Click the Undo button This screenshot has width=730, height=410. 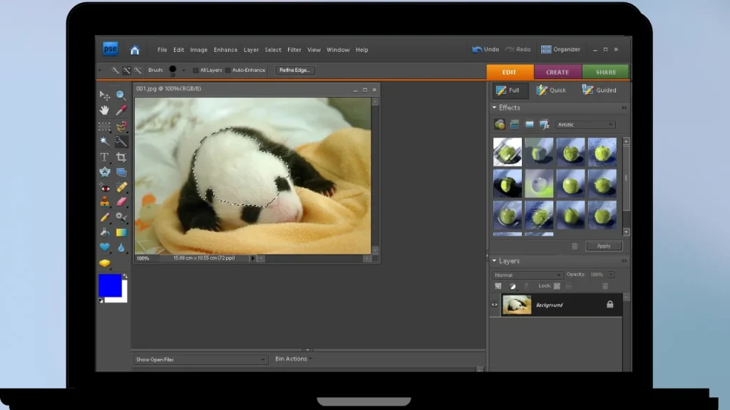click(485, 49)
